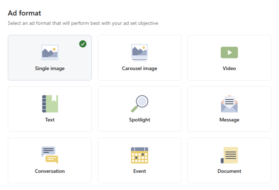
Task: Pick the "Video" ad format label
Action: [x=229, y=68]
